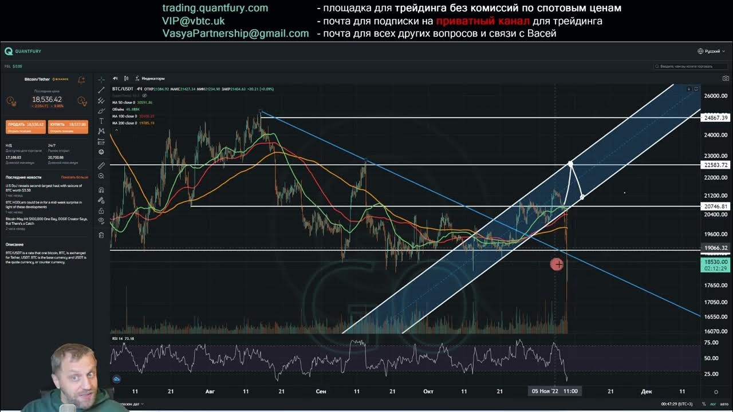Toggle lock all drawing tools
The height and width of the screenshot is (412, 733).
tap(101, 211)
